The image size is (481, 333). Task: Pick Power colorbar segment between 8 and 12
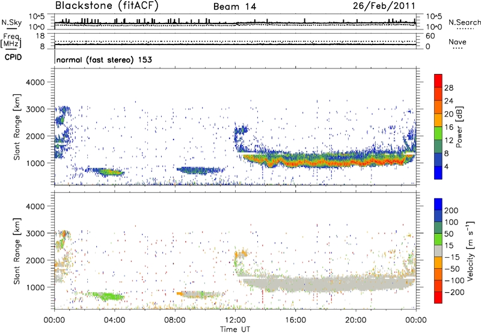(438, 147)
